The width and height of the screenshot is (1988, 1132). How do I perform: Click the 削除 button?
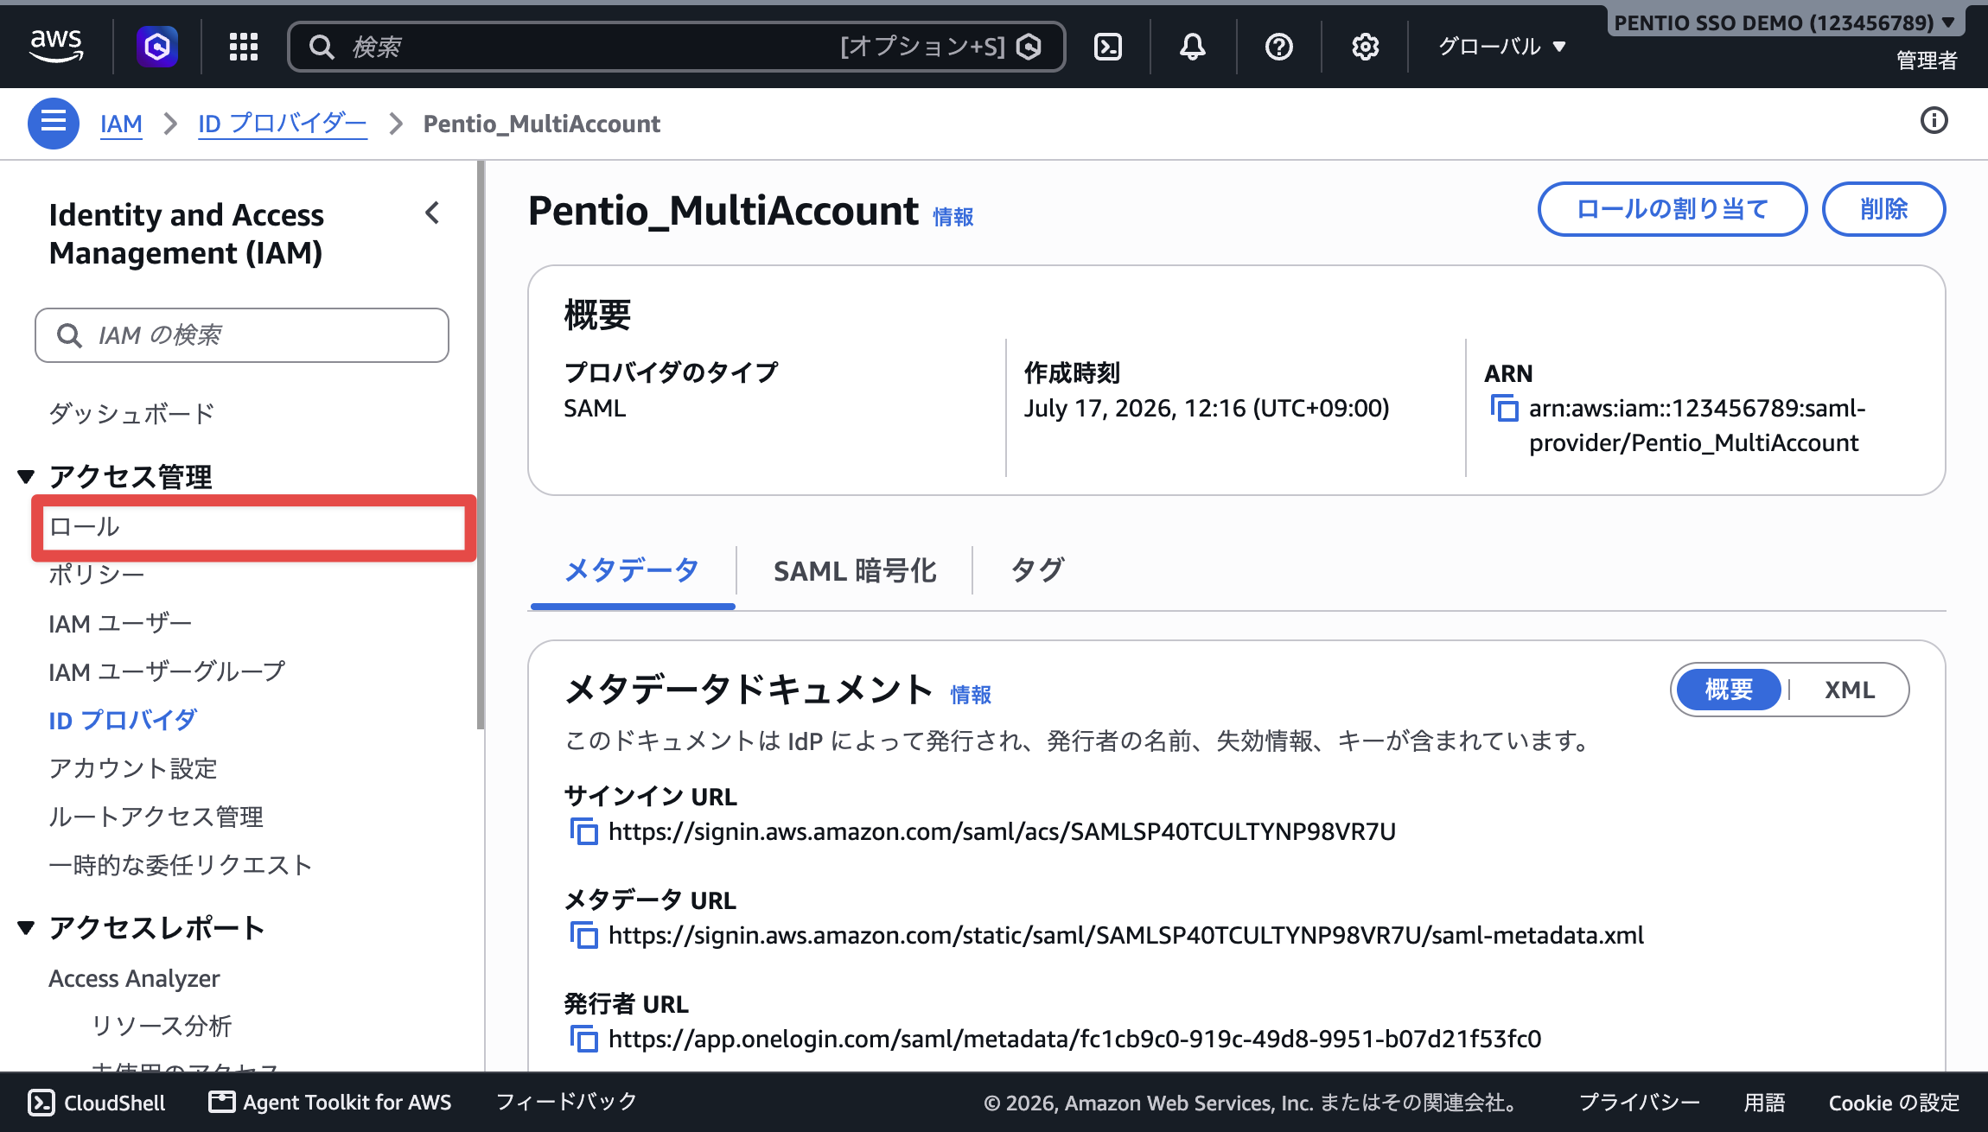pyautogui.click(x=1884, y=209)
